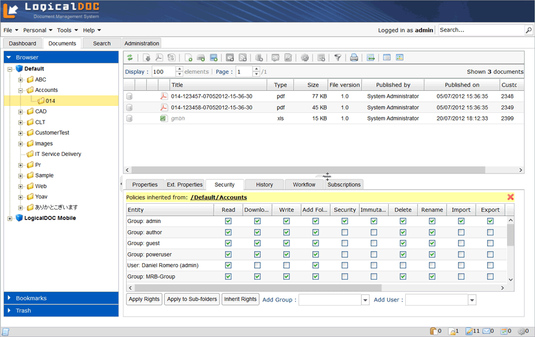Open the Tools menu
The height and width of the screenshot is (337, 535).
pos(65,30)
